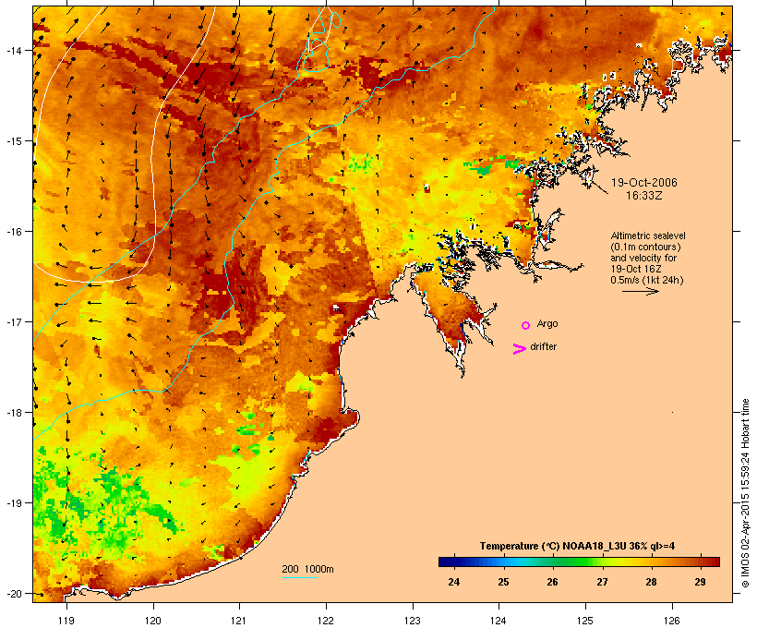The height and width of the screenshot is (628, 757).
Task: Click the longitude axis label 120
Action: click(153, 621)
